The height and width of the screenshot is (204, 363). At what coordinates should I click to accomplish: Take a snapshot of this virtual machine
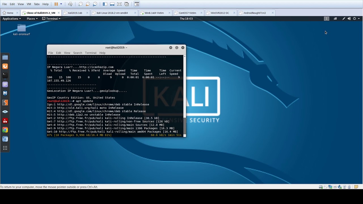[81, 4]
